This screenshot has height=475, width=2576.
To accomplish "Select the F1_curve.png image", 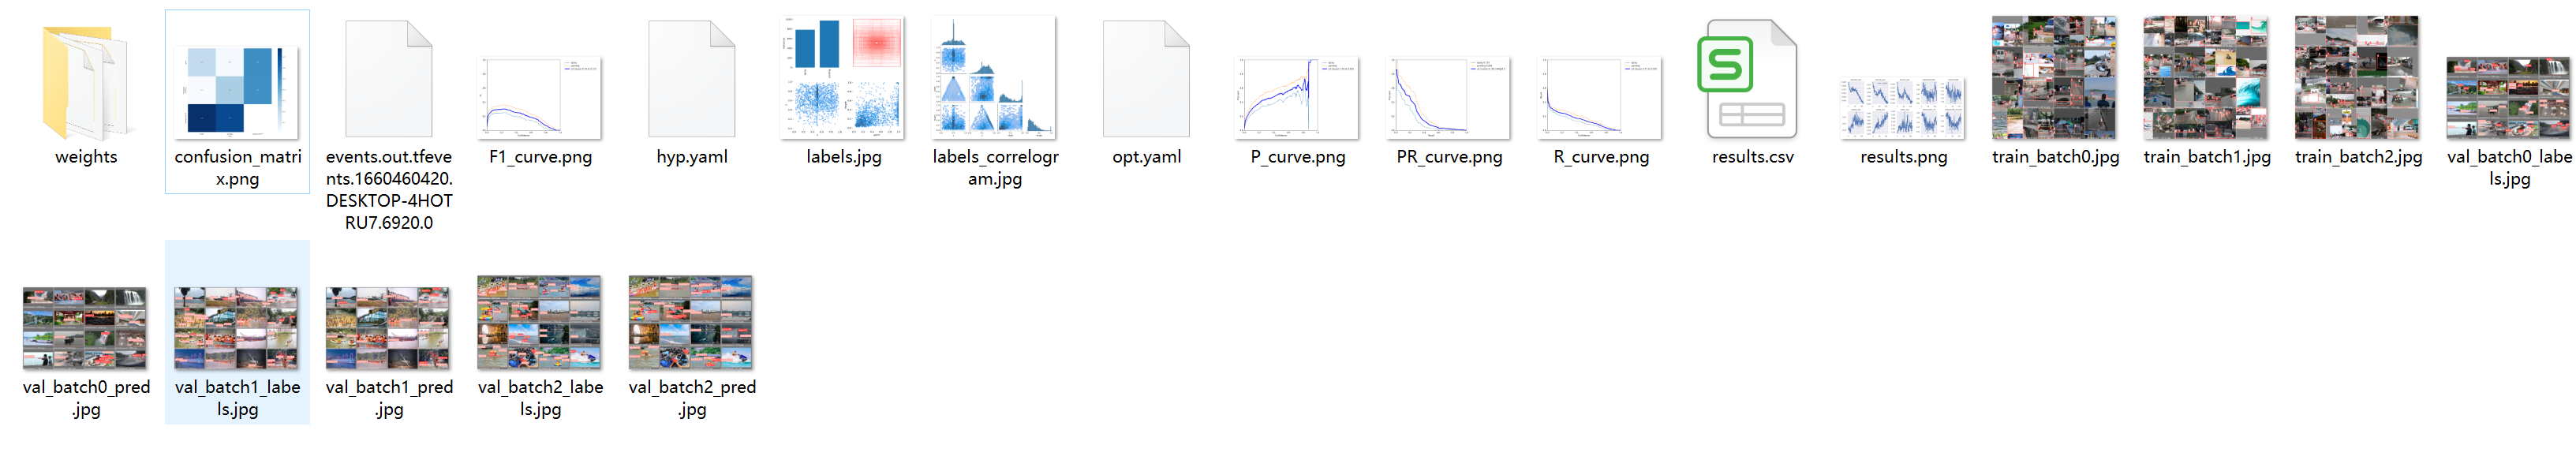I will tap(540, 98).
